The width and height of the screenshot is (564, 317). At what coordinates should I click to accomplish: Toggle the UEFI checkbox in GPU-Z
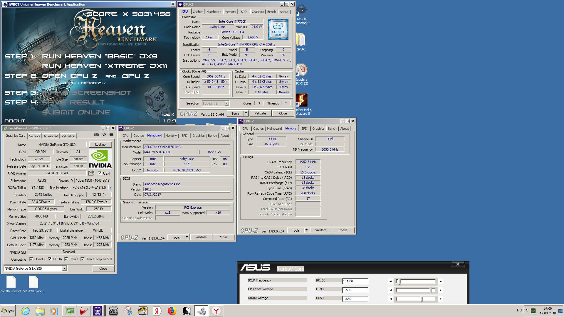pos(100,173)
